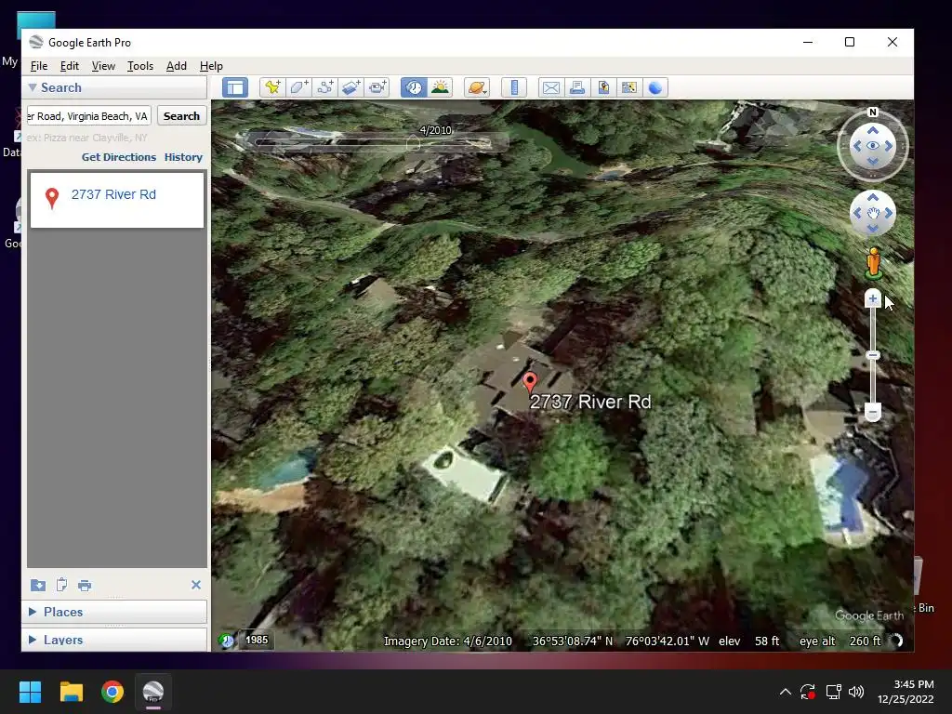Click 2737 River Rd map placemark pin
Viewport: 952px width, 714px height.
pyautogui.click(x=529, y=382)
